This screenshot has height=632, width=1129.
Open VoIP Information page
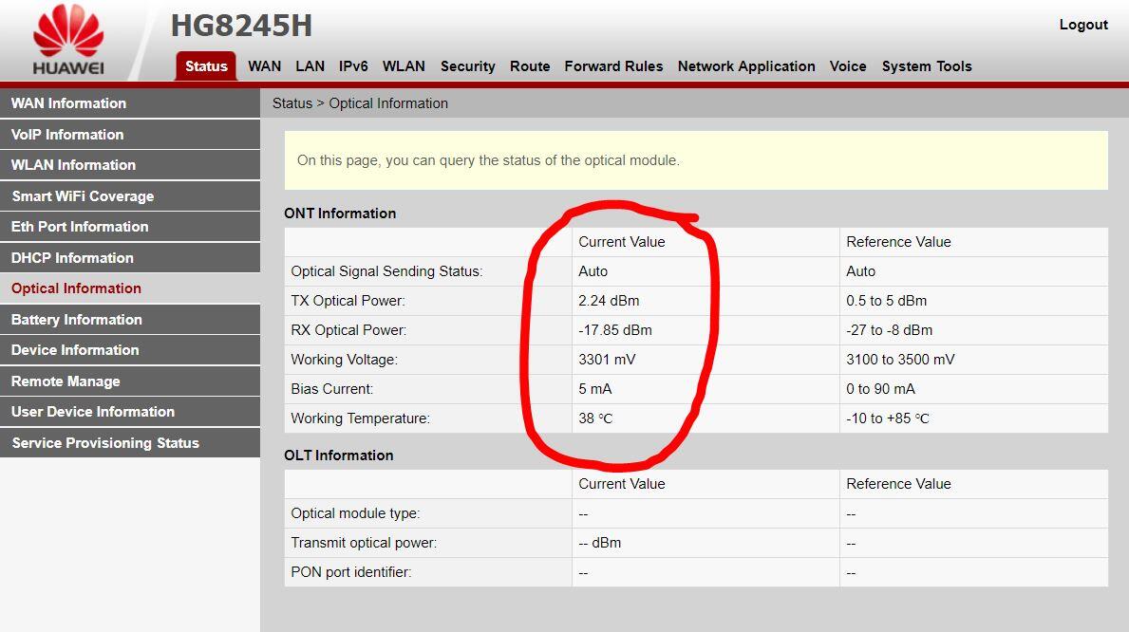click(129, 135)
